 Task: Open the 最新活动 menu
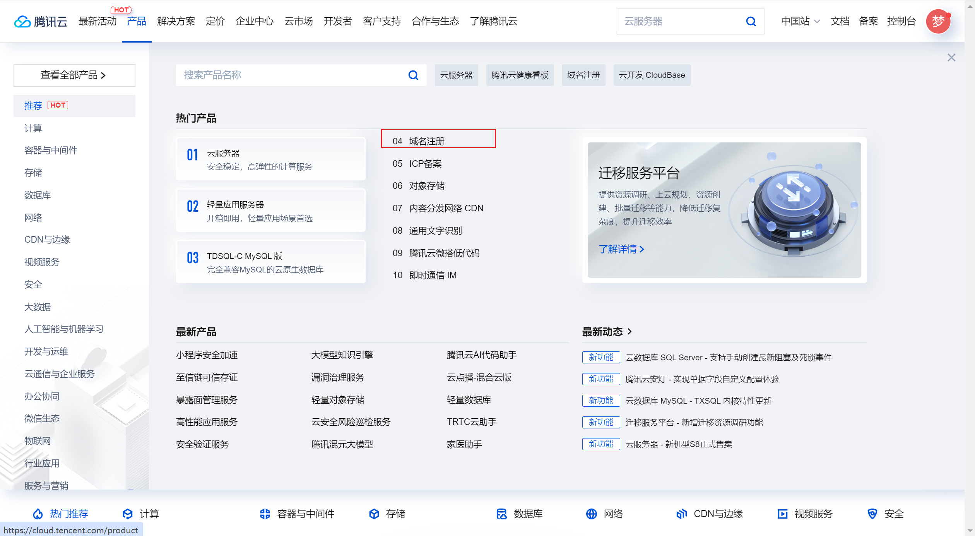97,21
